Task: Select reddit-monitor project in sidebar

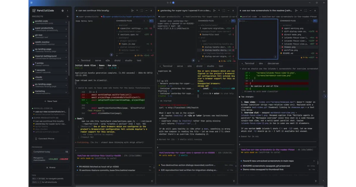Action: point(50,43)
